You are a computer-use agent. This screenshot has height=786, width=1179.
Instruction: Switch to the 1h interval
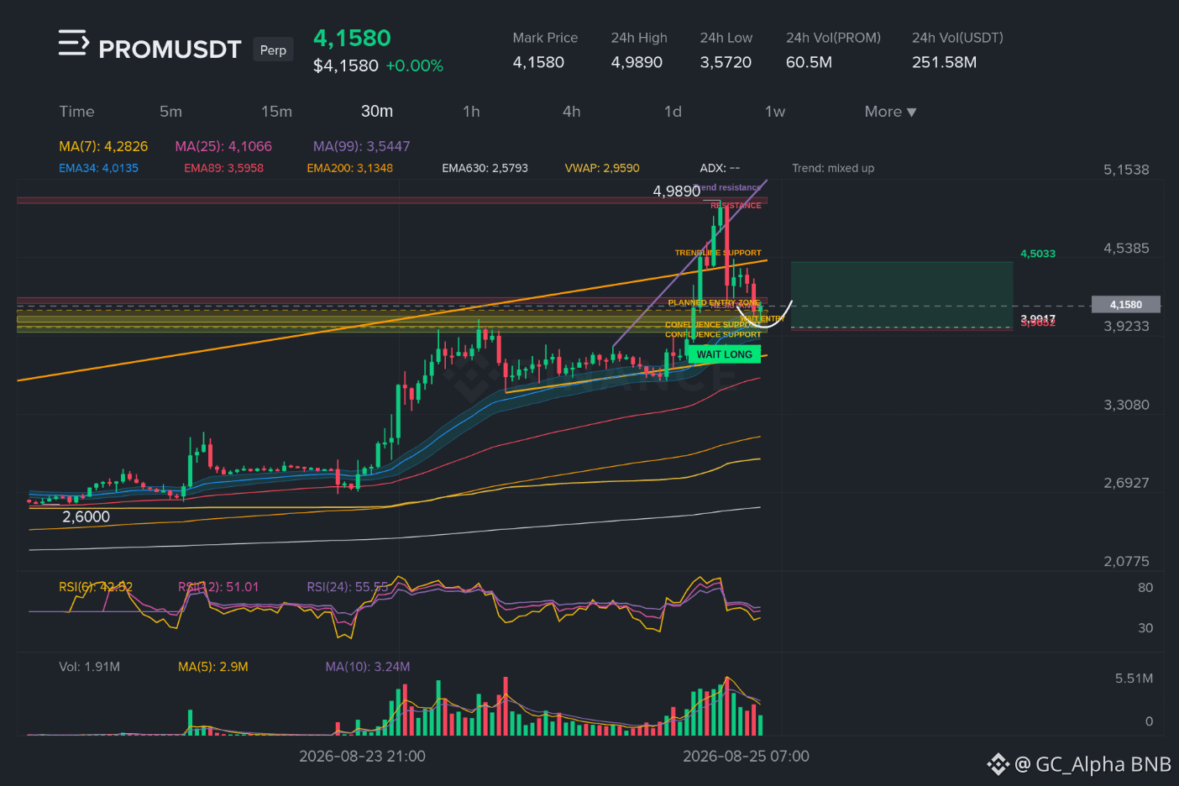point(471,112)
